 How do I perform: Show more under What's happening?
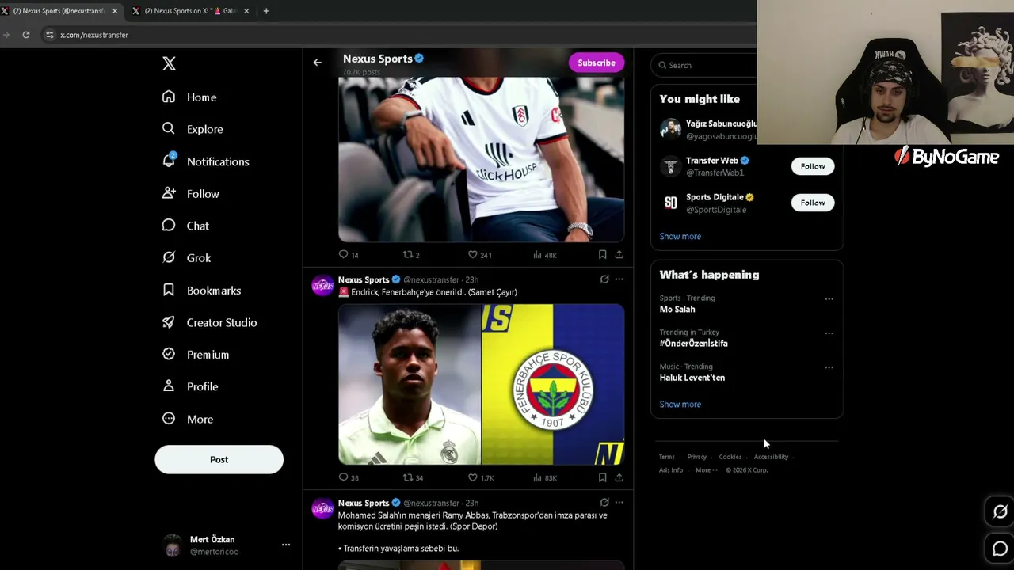(x=680, y=404)
